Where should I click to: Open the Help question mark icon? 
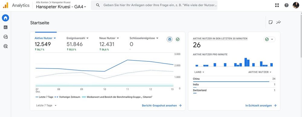click(287, 5)
